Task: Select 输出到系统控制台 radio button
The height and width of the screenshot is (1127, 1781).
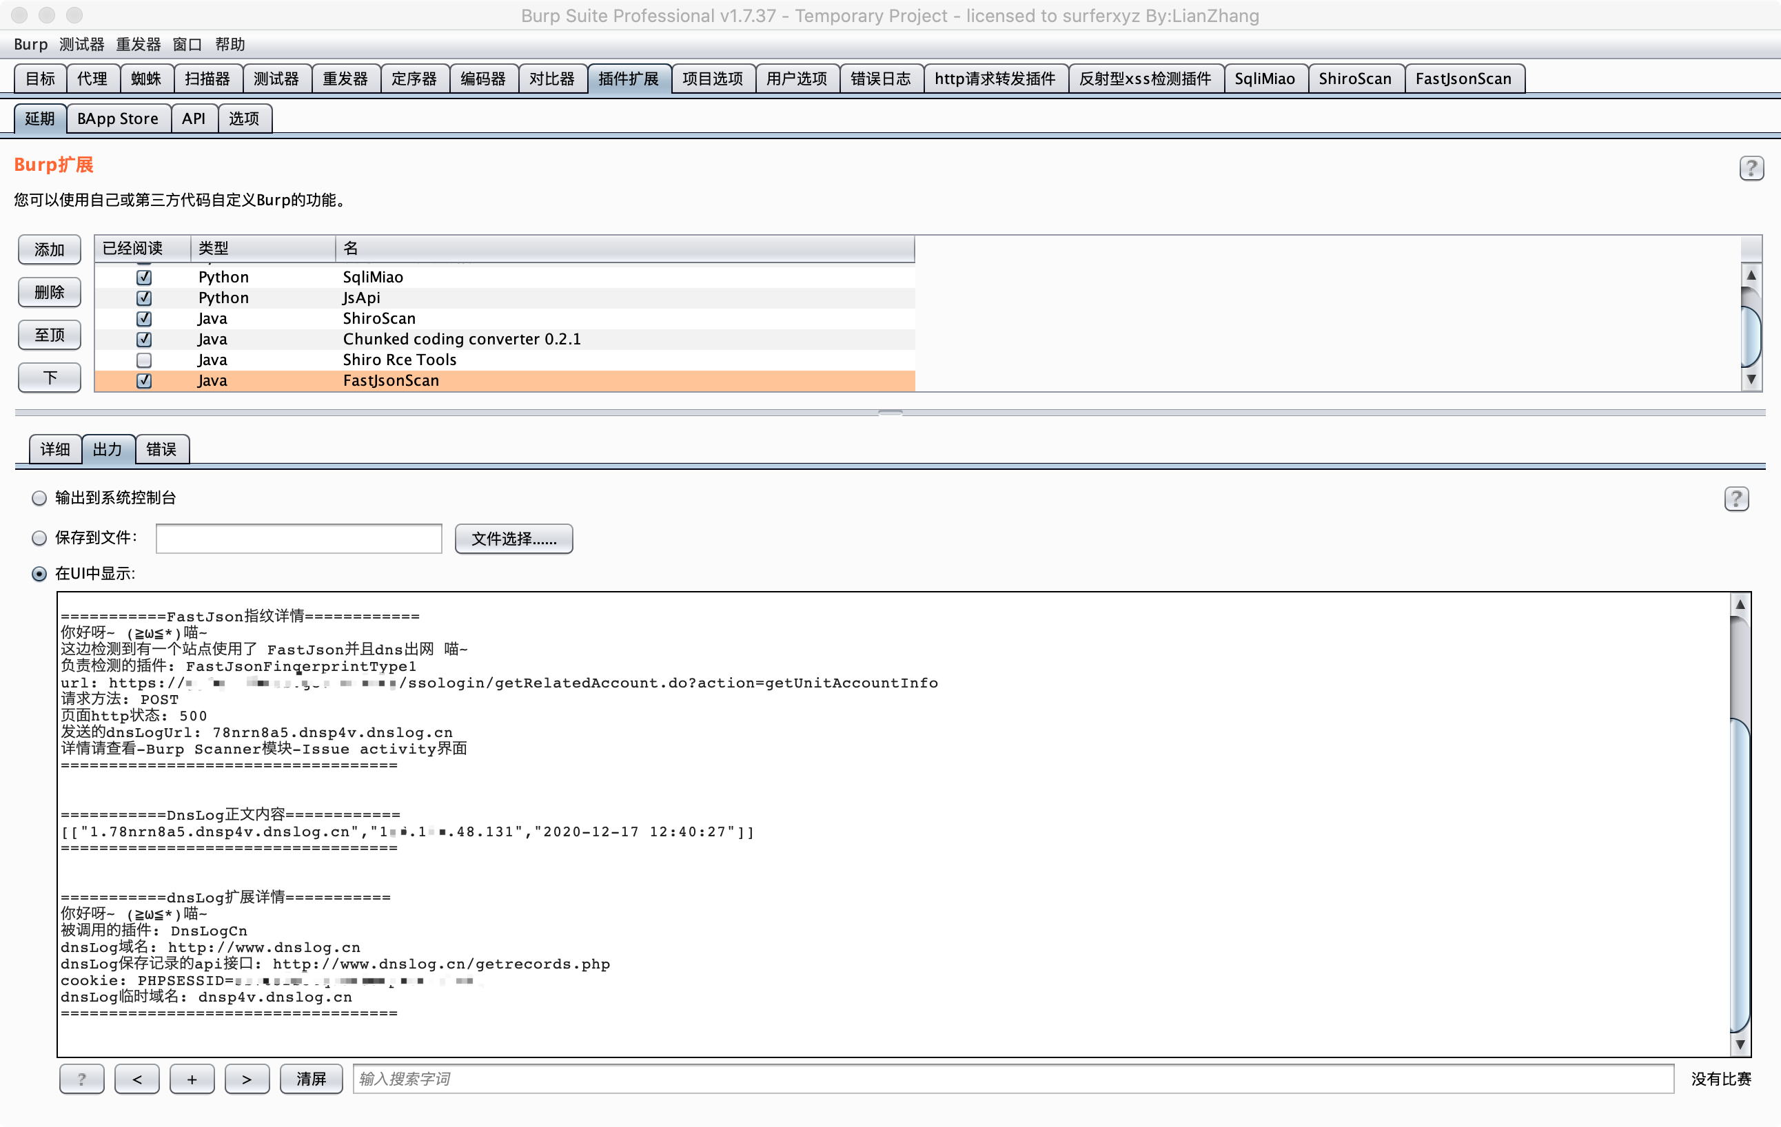Action: tap(39, 498)
